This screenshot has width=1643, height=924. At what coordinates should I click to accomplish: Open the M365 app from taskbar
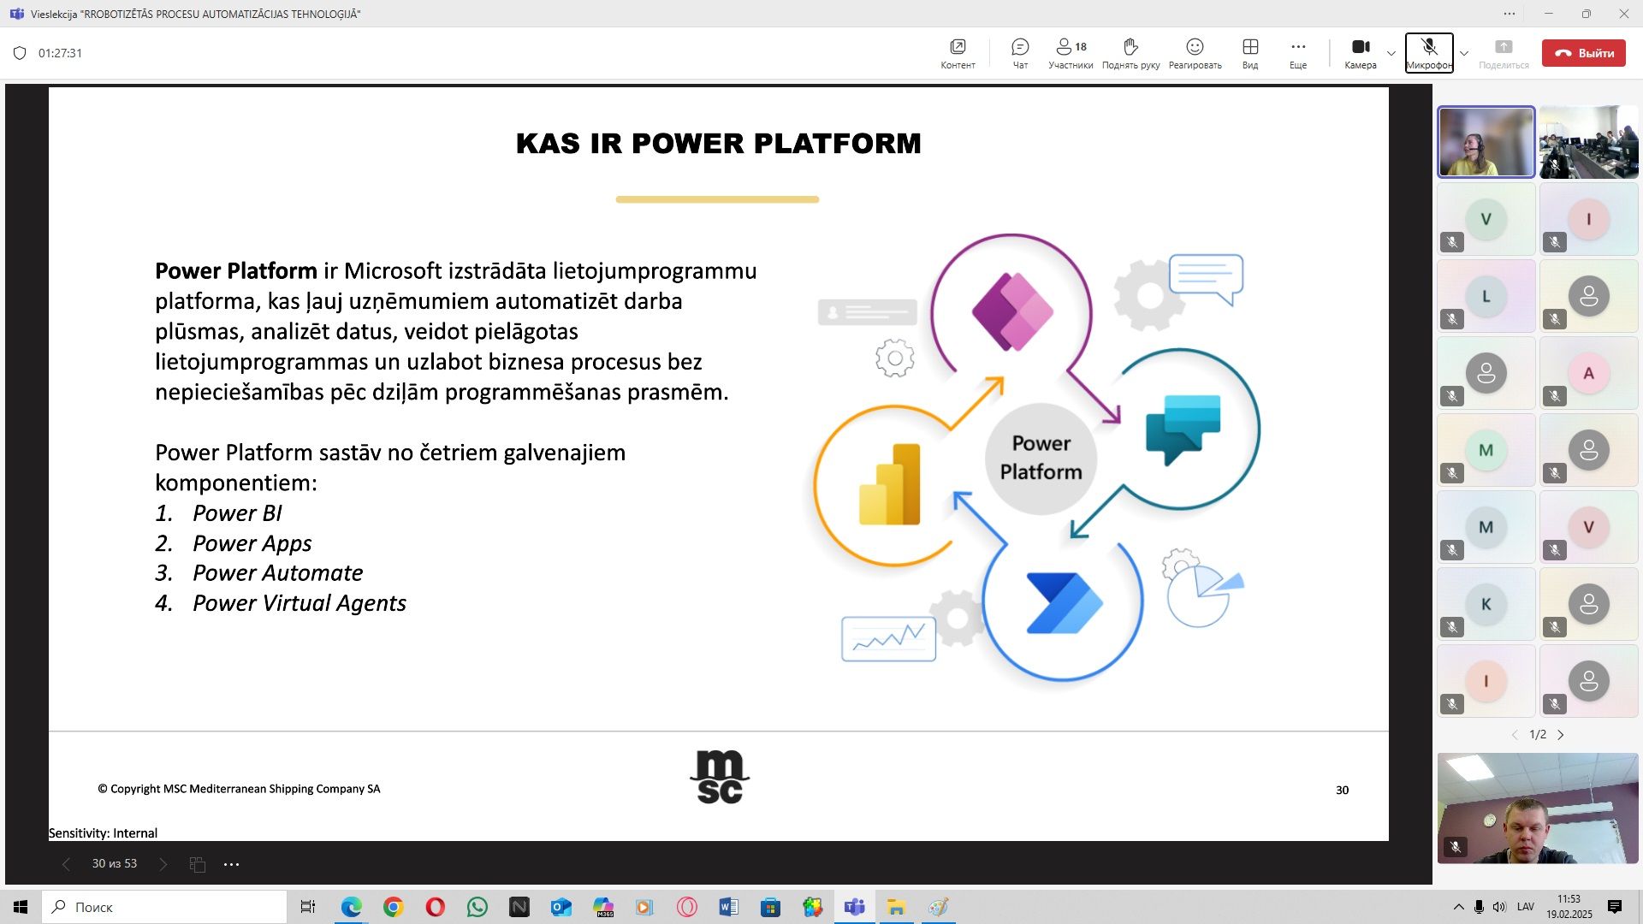pyautogui.click(x=603, y=907)
